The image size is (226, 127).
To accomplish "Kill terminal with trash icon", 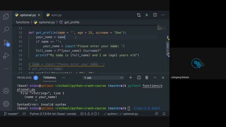I will click(x=147, y=78).
